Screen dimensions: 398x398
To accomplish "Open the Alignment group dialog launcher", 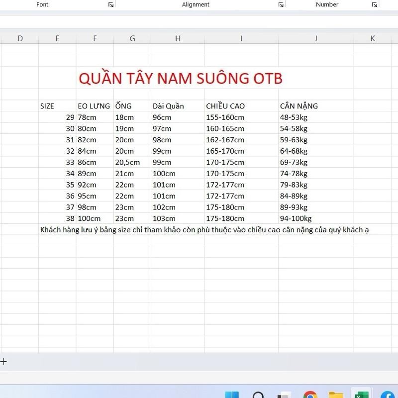I will point(281,4).
